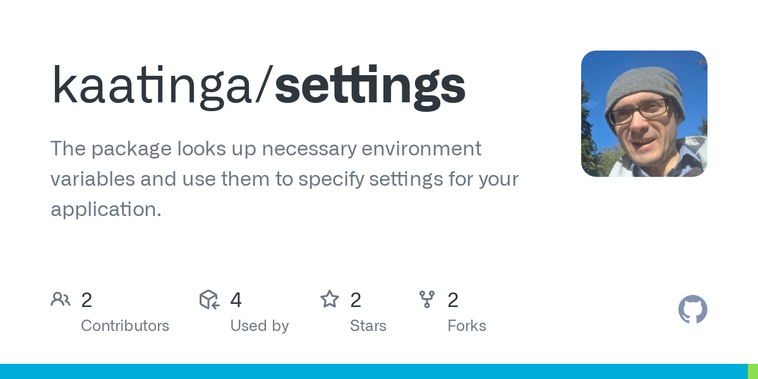Click the green language segment at bottom-right
Screen dimensions: 758x379
click(x=753, y=371)
